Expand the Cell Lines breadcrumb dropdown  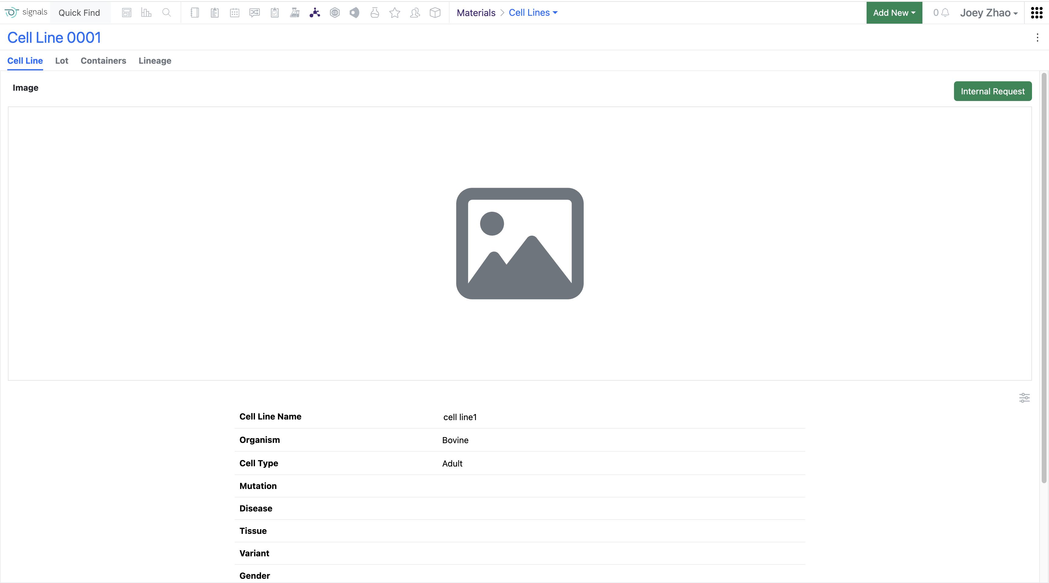click(x=533, y=13)
